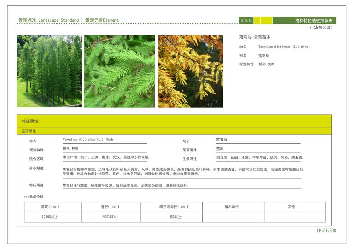
Task: Click the 'LP.GT.S00' page code
Action: (x=326, y=230)
